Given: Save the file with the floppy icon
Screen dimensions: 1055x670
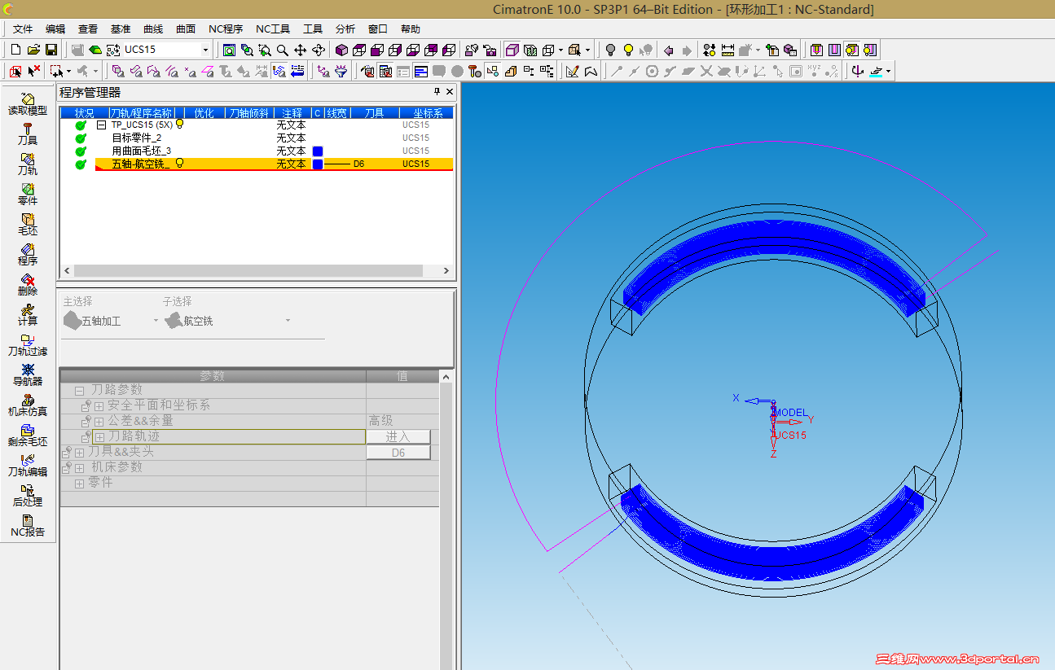Looking at the screenshot, I should coord(51,50).
